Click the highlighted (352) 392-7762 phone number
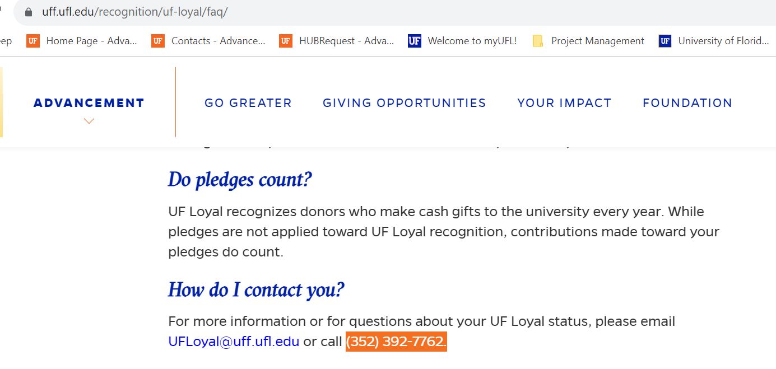The width and height of the screenshot is (776, 369). (396, 342)
